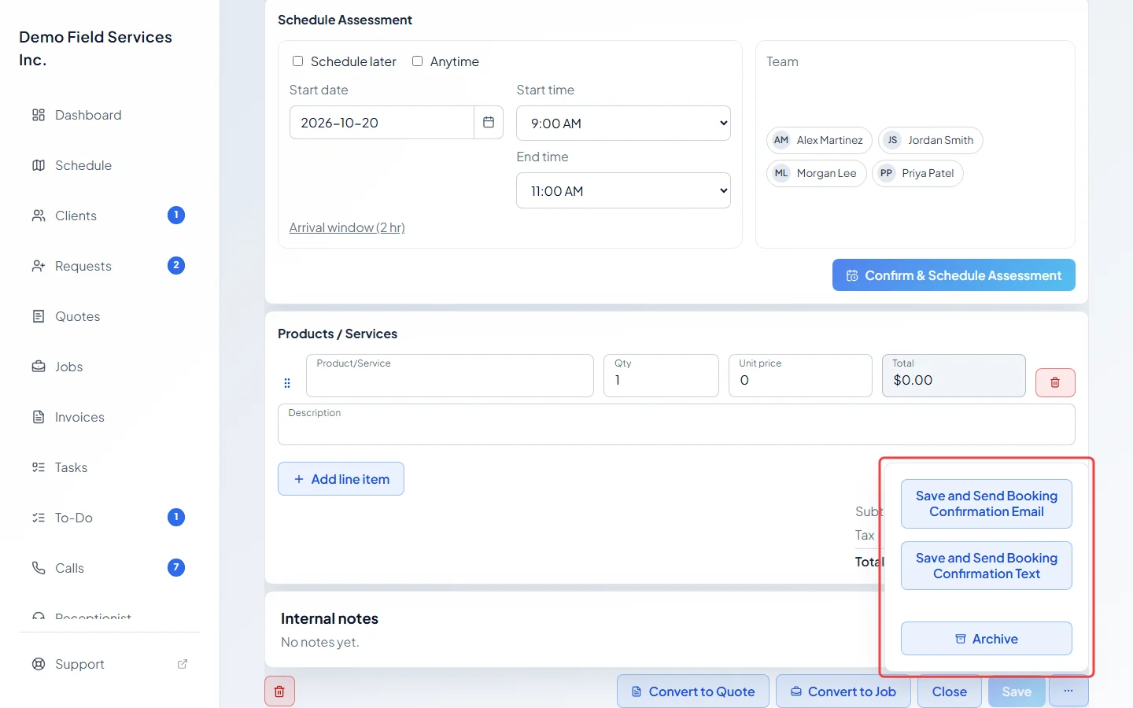1133x708 pixels.
Task: Click the To-Do checklist icon
Action: (x=38, y=518)
